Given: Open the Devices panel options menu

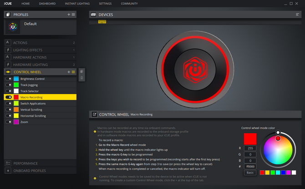Looking at the screenshot, I should [x=297, y=15].
